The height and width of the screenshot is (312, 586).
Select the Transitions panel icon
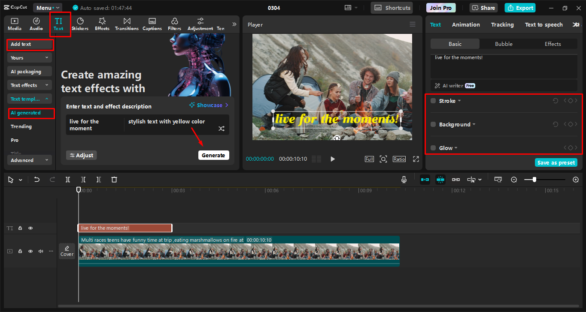(x=127, y=24)
